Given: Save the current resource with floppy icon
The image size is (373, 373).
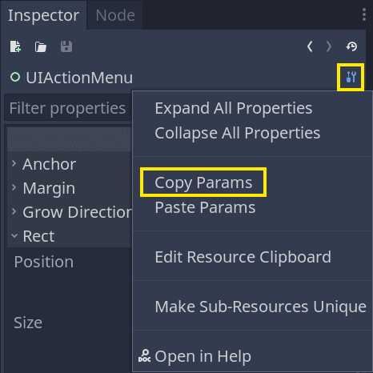Looking at the screenshot, I should [x=66, y=46].
